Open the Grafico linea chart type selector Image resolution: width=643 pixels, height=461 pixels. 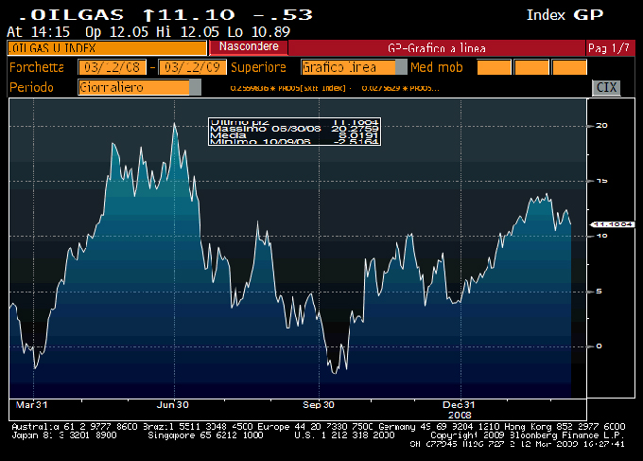click(x=347, y=67)
